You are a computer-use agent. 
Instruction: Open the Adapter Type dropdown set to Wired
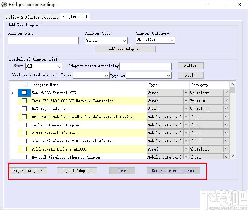point(106,41)
